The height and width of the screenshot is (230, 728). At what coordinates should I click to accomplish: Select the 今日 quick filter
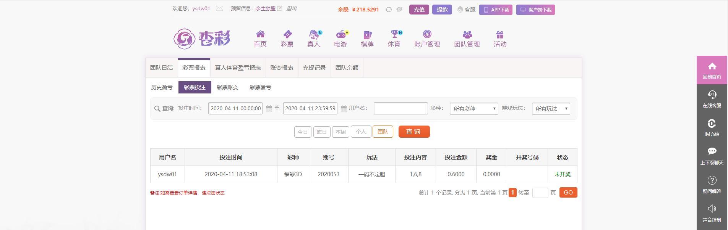tap(303, 132)
